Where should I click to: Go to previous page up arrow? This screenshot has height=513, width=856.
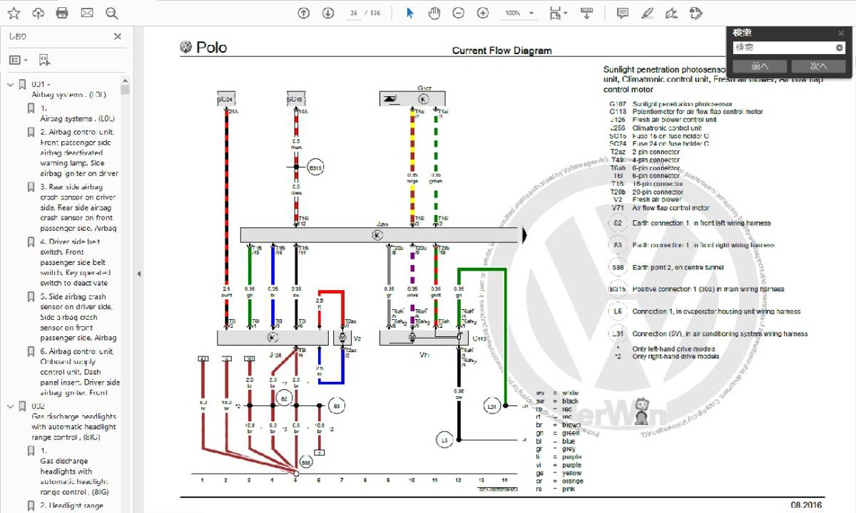304,13
